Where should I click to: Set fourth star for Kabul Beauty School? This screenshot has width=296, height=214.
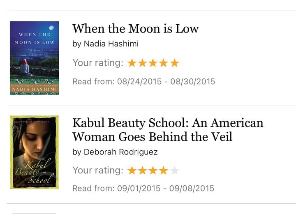pyautogui.click(x=164, y=170)
